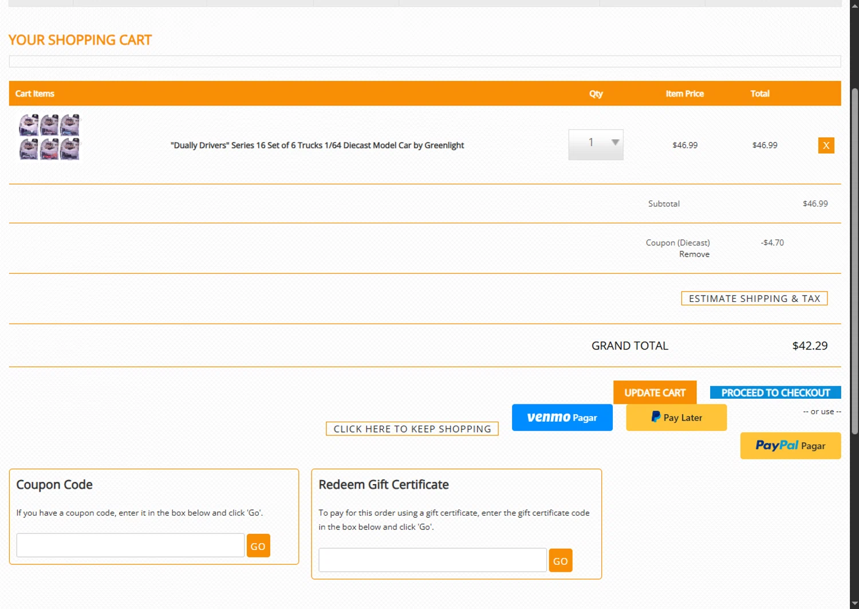This screenshot has height=609, width=859.
Task: Proceed to checkout
Action: click(x=775, y=392)
